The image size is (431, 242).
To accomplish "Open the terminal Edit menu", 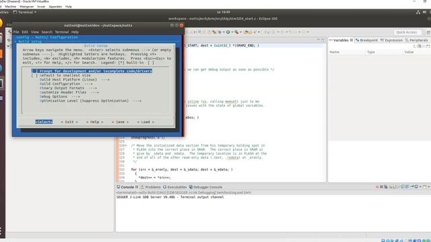I will [25, 32].
